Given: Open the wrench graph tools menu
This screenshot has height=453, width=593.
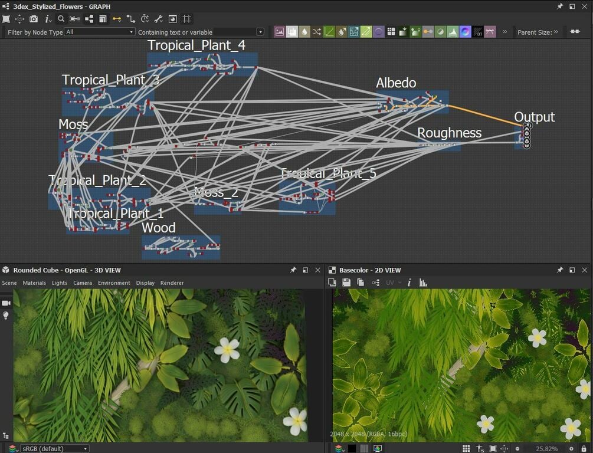Looking at the screenshot, I should coord(159,19).
